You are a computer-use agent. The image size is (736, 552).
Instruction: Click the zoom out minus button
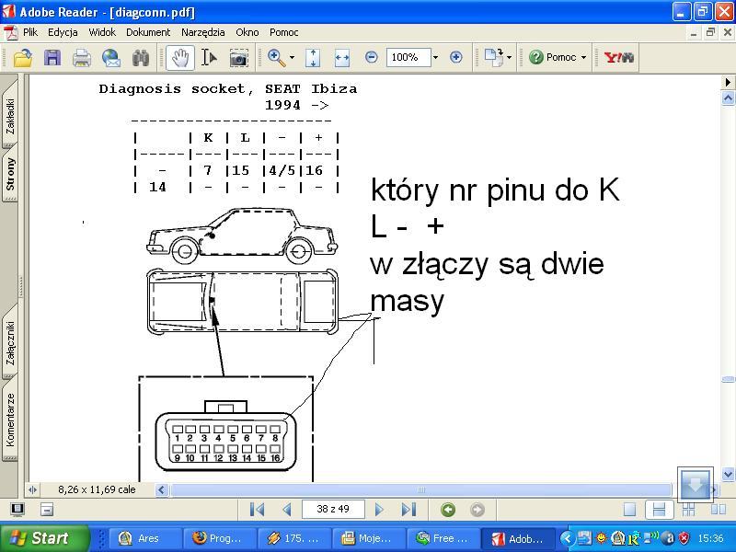pyautogui.click(x=372, y=57)
